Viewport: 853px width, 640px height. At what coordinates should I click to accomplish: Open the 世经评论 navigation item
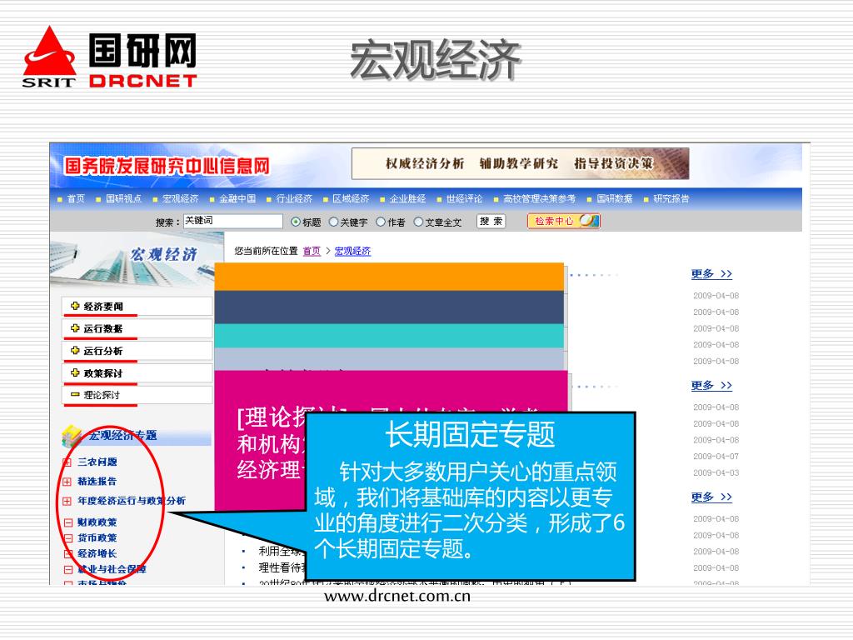464,198
